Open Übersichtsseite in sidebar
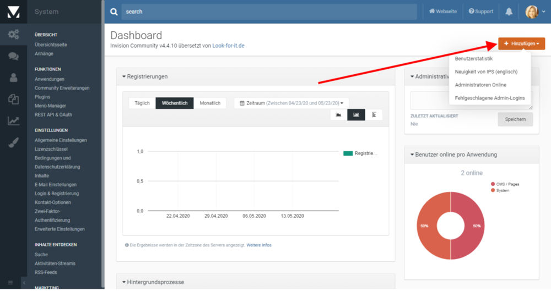Screen dimensions: 551x308 (x=51, y=45)
